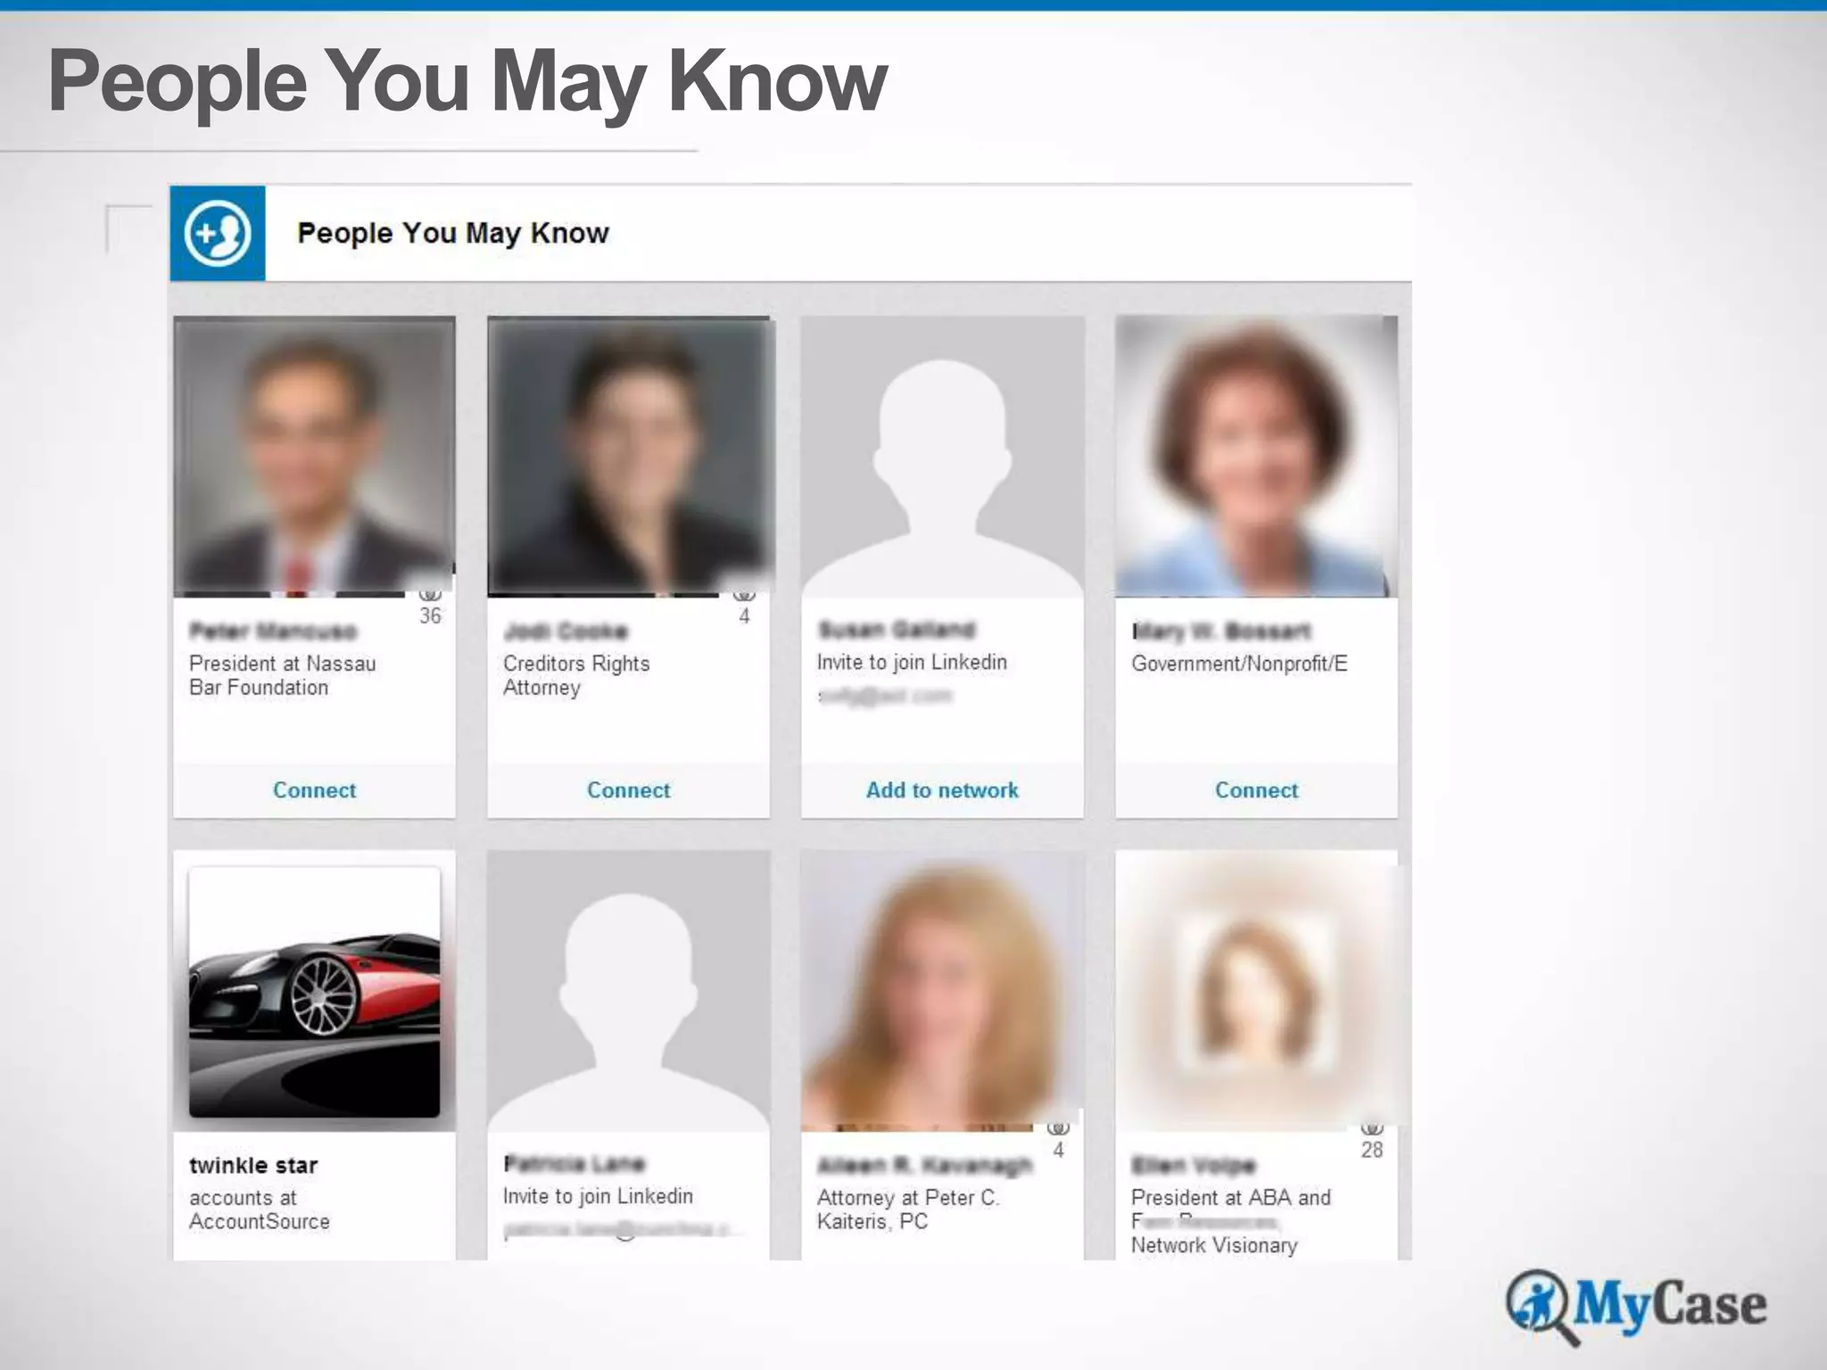Connect with the President at Nassau Bar Foundation

[314, 790]
